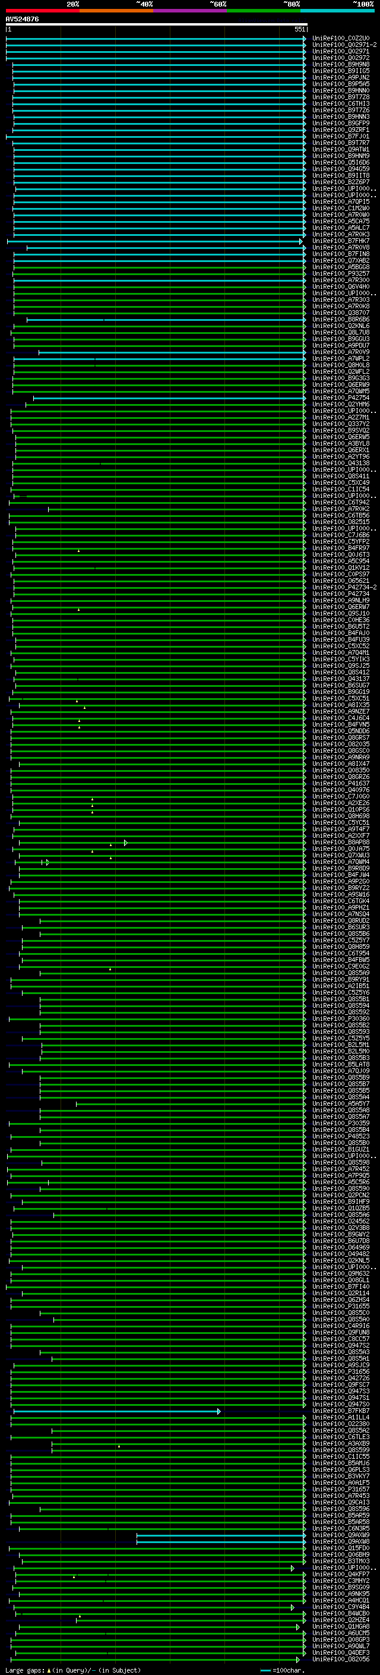Open hit UniRef100_Q02971-2

click(x=344, y=45)
